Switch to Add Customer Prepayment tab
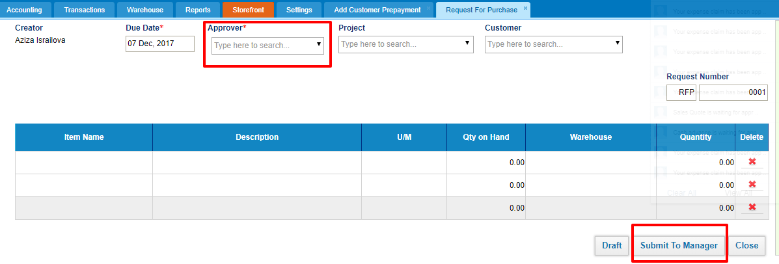 (x=377, y=10)
